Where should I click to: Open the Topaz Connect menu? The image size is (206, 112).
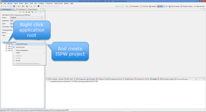pyautogui.click(x=58, y=3)
